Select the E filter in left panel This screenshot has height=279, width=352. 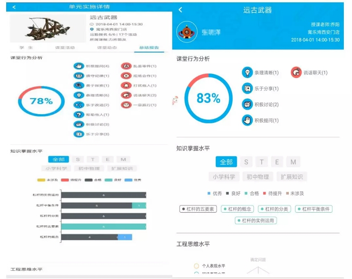(108, 159)
